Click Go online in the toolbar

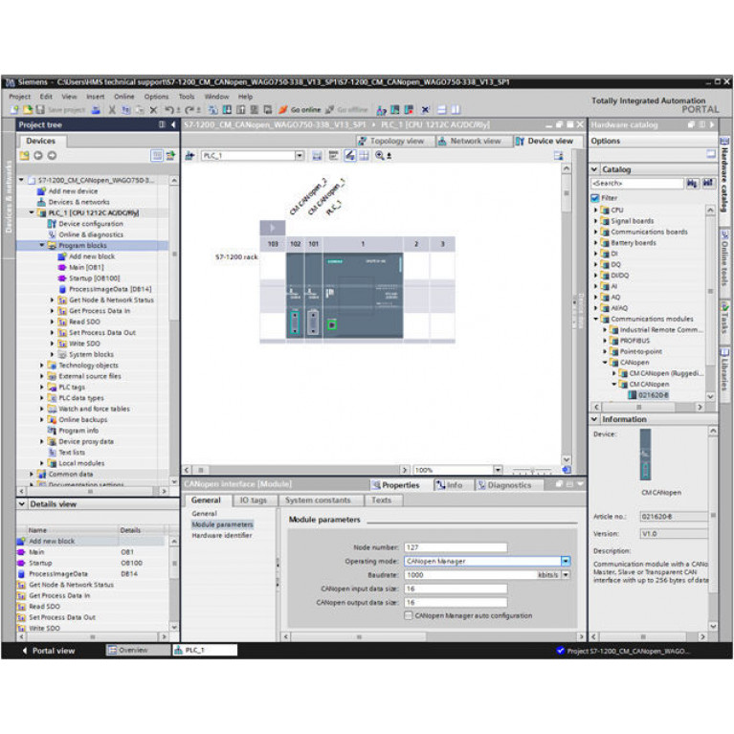(300, 110)
